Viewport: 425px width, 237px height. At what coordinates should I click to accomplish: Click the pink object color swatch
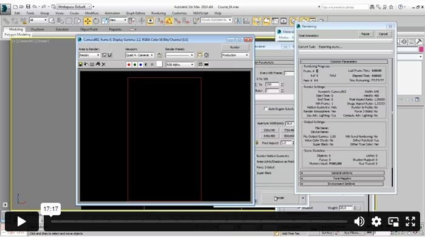coord(421,49)
